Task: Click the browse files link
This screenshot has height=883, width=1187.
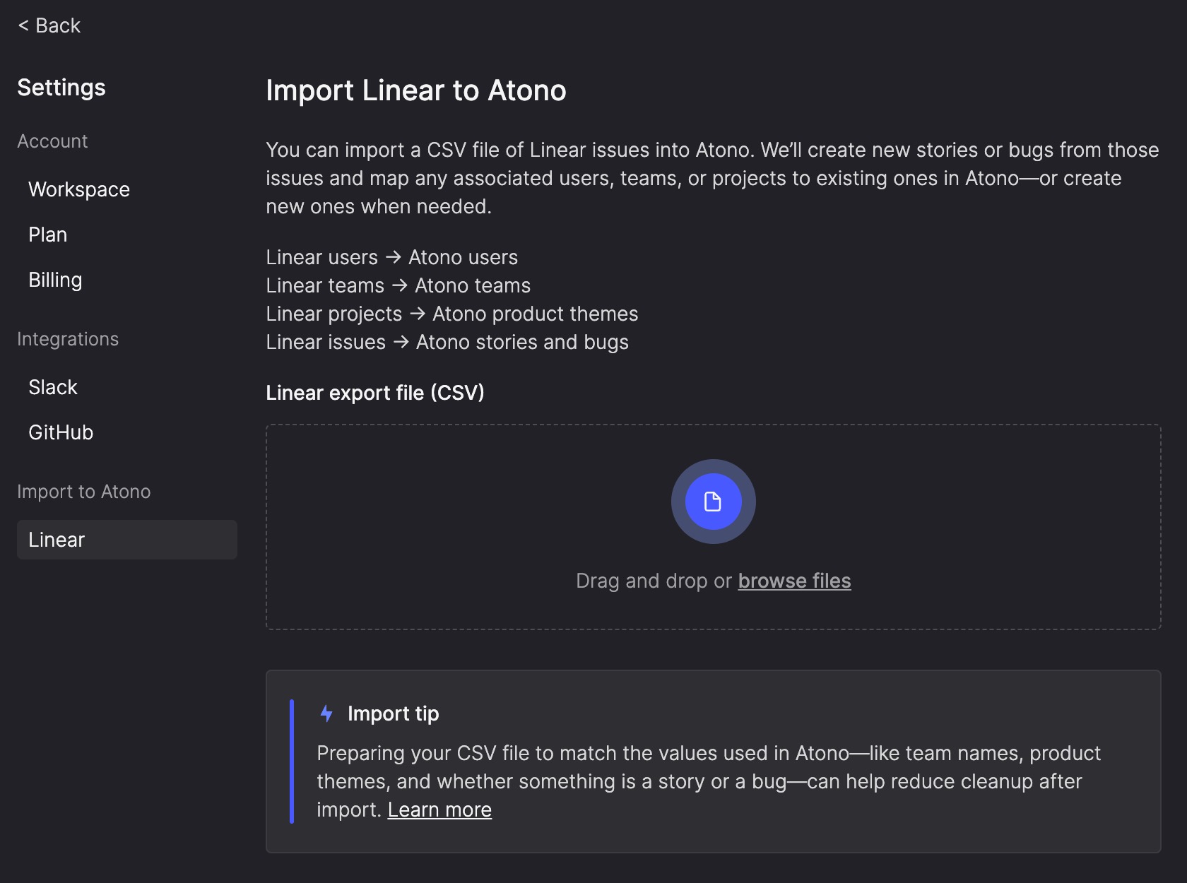Action: [794, 581]
